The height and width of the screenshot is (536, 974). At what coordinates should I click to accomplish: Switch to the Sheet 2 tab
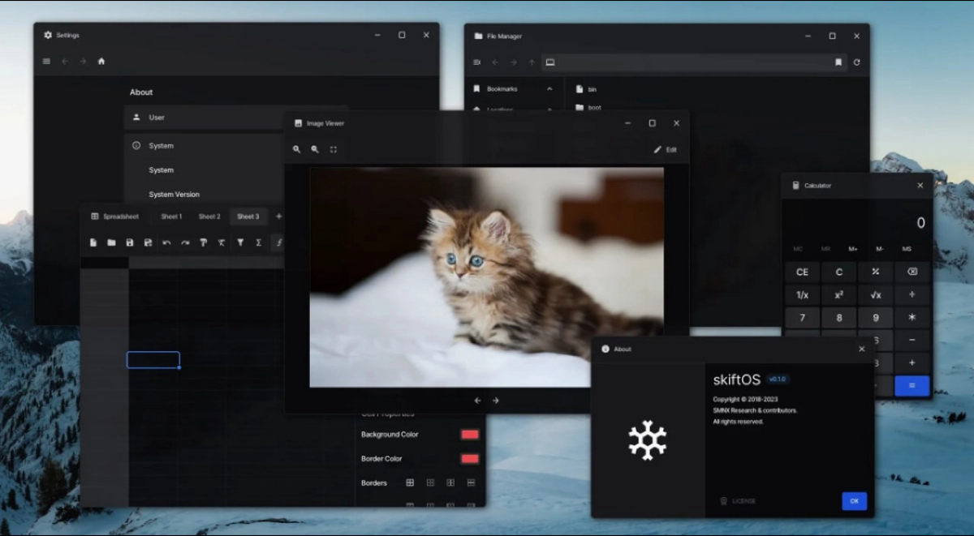[209, 216]
